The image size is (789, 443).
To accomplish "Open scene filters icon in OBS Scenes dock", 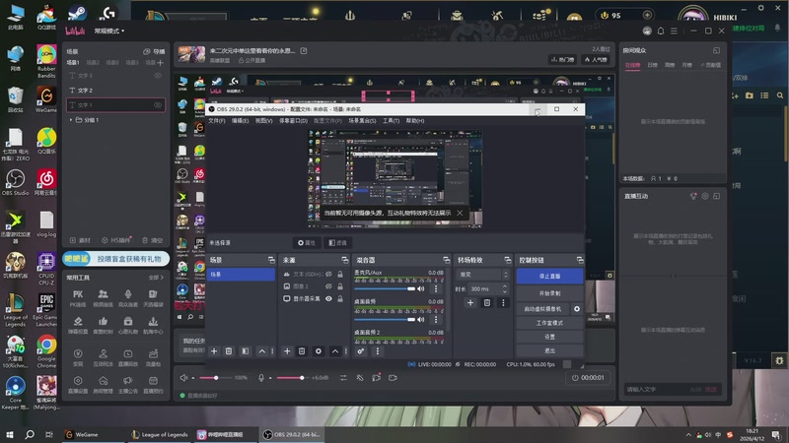I will point(245,351).
